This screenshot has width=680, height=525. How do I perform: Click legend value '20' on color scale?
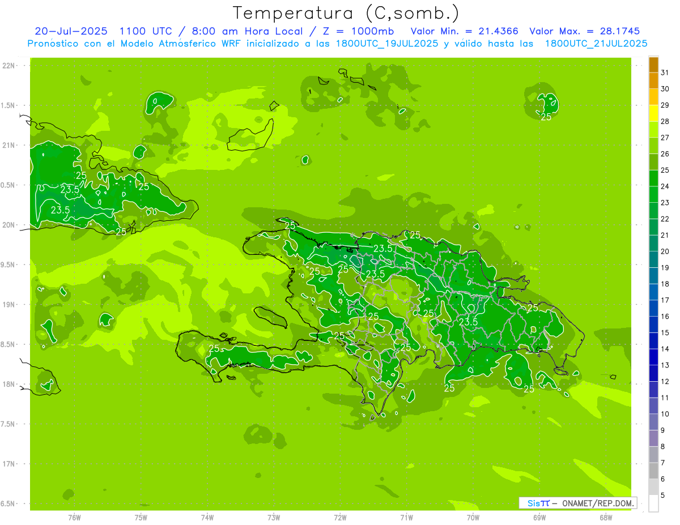coord(665,251)
